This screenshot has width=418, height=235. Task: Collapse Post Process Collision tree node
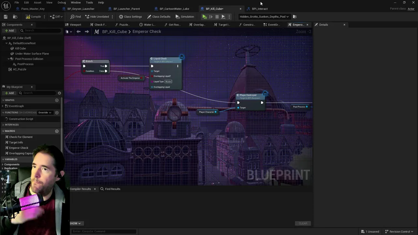[x=8, y=59]
